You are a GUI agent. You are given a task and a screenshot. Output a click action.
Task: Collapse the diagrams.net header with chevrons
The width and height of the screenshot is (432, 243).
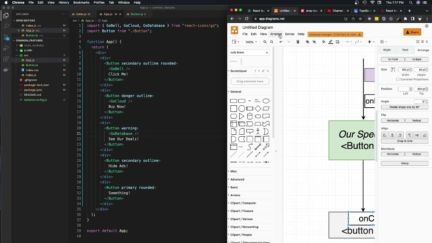[427, 42]
